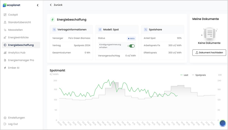Open Energieeinblicke section
Viewport: 228px width, 130px height.
click(18, 38)
